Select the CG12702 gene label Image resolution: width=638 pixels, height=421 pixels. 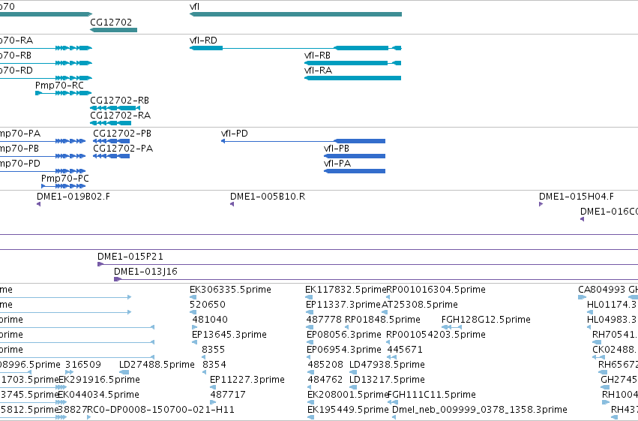[111, 22]
